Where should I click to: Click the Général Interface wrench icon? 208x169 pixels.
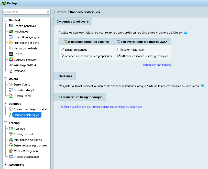click(x=11, y=71)
